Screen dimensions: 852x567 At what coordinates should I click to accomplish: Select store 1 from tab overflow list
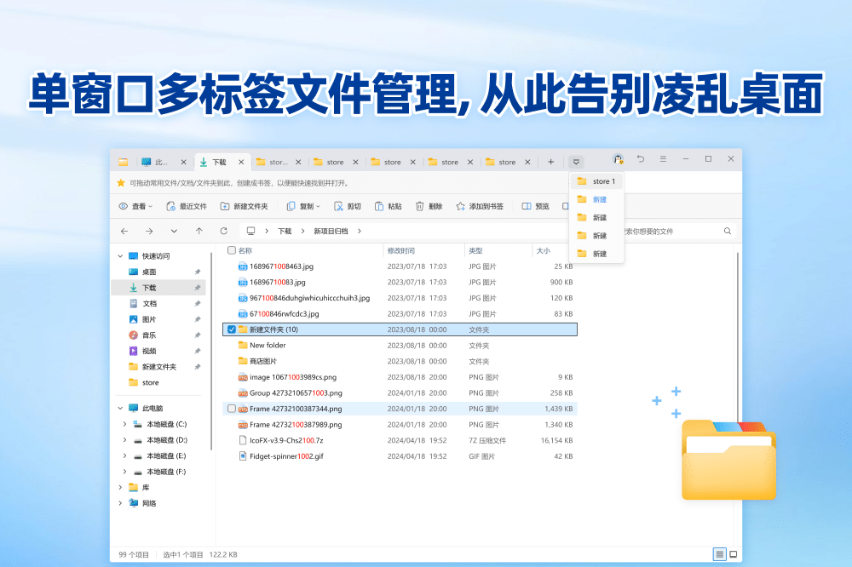point(603,181)
